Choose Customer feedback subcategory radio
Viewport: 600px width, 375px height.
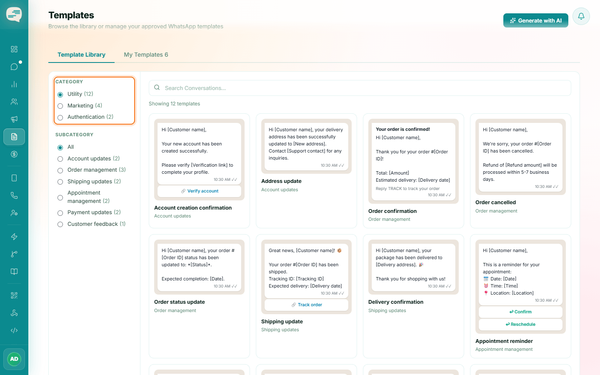(x=60, y=225)
